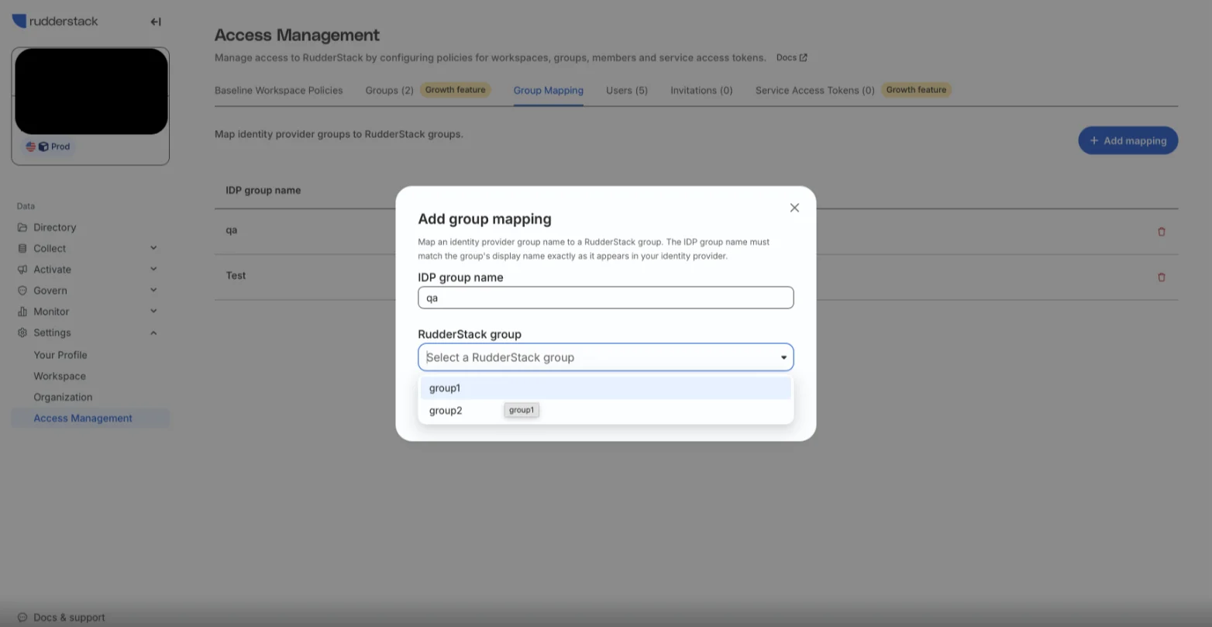Open the Docs external link icon
1212x627 pixels.
click(x=804, y=57)
